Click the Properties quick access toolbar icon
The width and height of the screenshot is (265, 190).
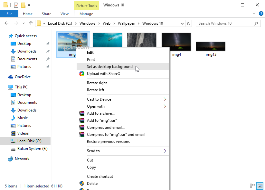[x=16, y=5]
